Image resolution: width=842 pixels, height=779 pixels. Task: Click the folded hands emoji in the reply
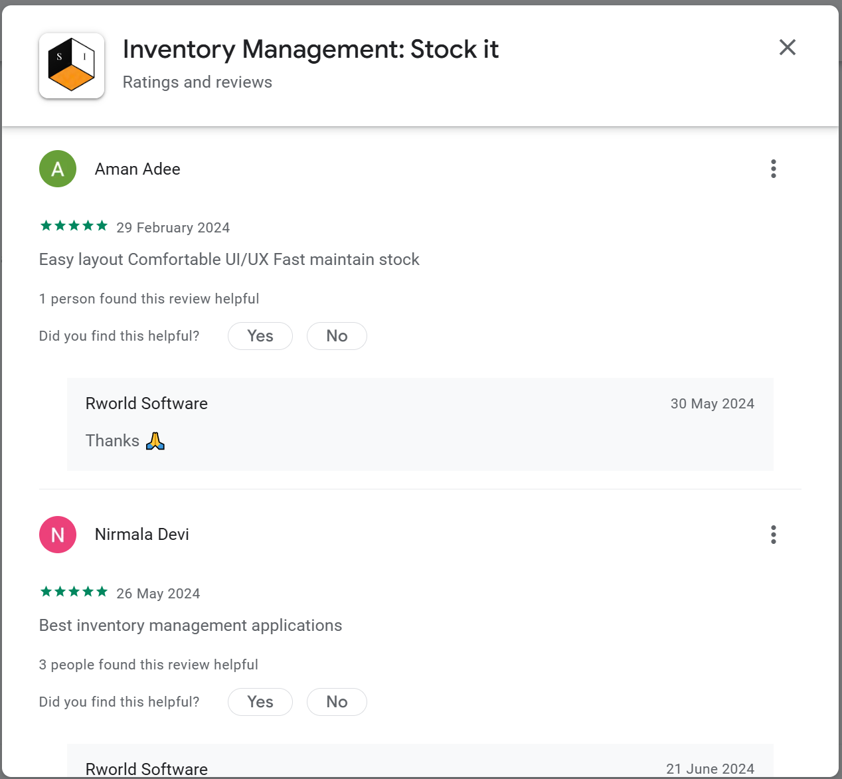point(155,441)
